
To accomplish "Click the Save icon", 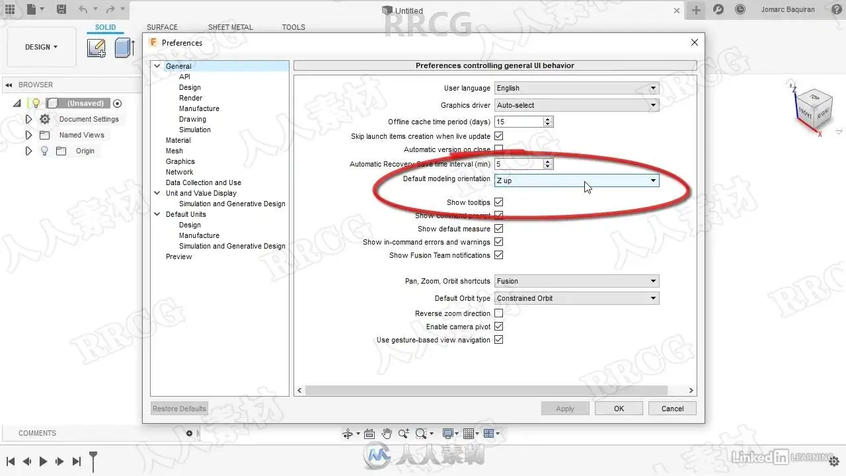I will point(61,10).
